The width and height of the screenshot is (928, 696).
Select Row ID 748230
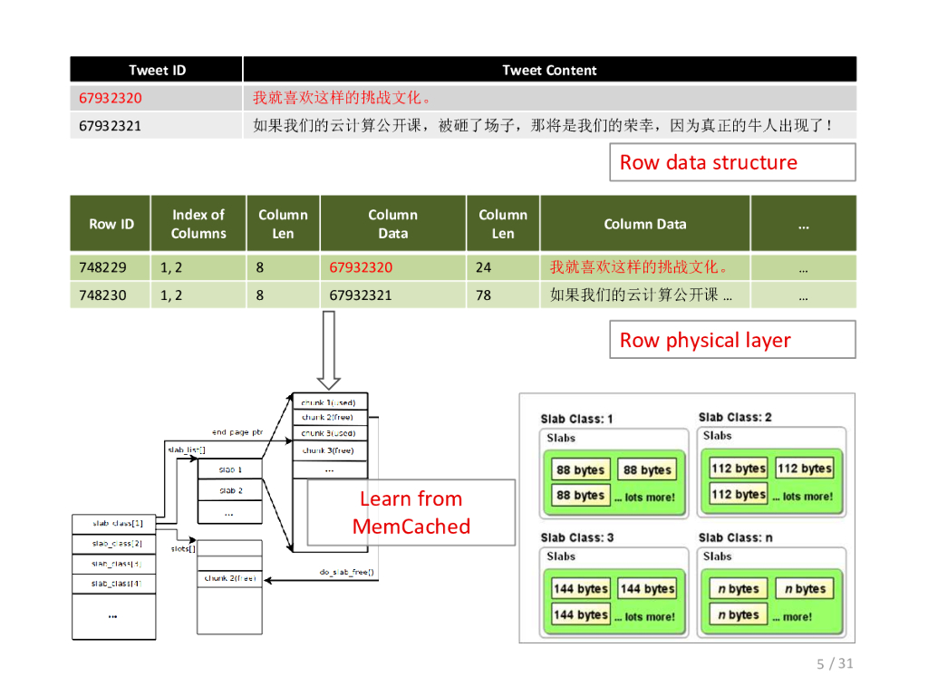pyautogui.click(x=102, y=295)
